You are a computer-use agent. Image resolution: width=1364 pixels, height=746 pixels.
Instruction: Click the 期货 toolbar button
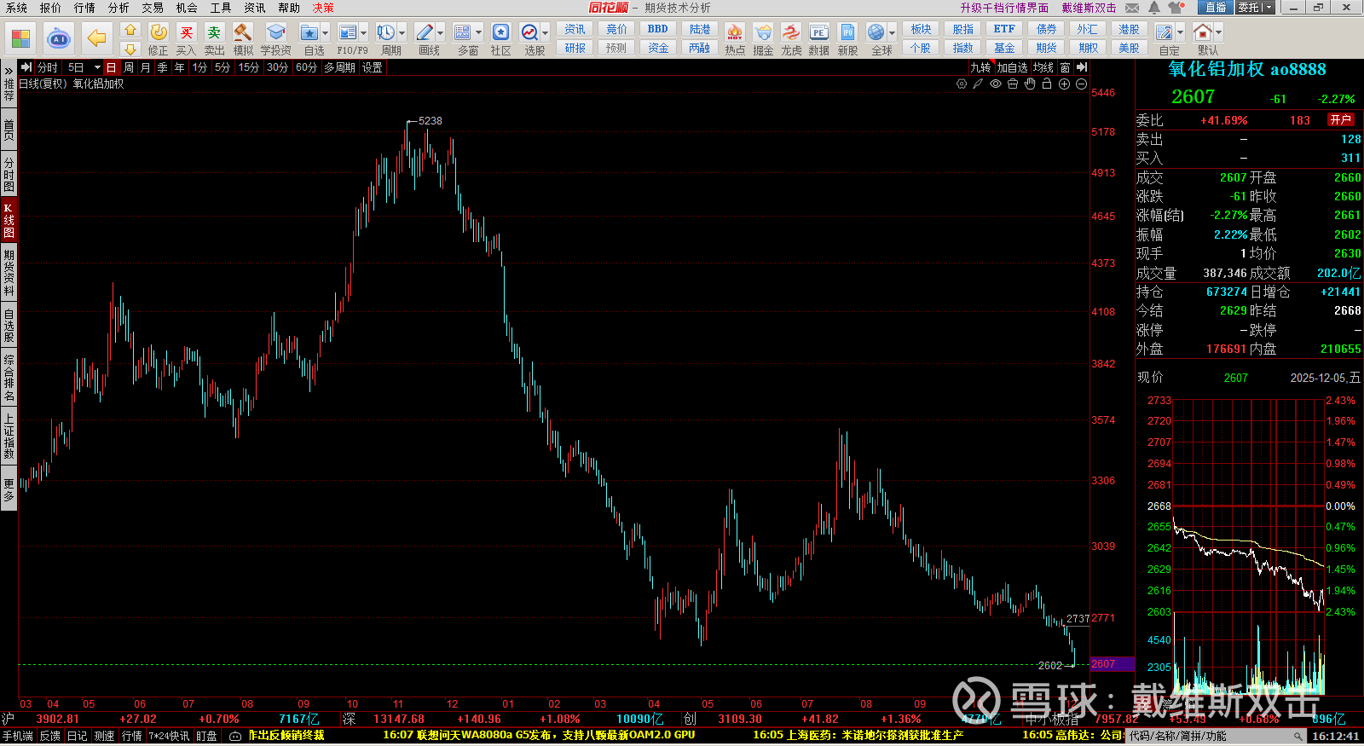point(1046,49)
